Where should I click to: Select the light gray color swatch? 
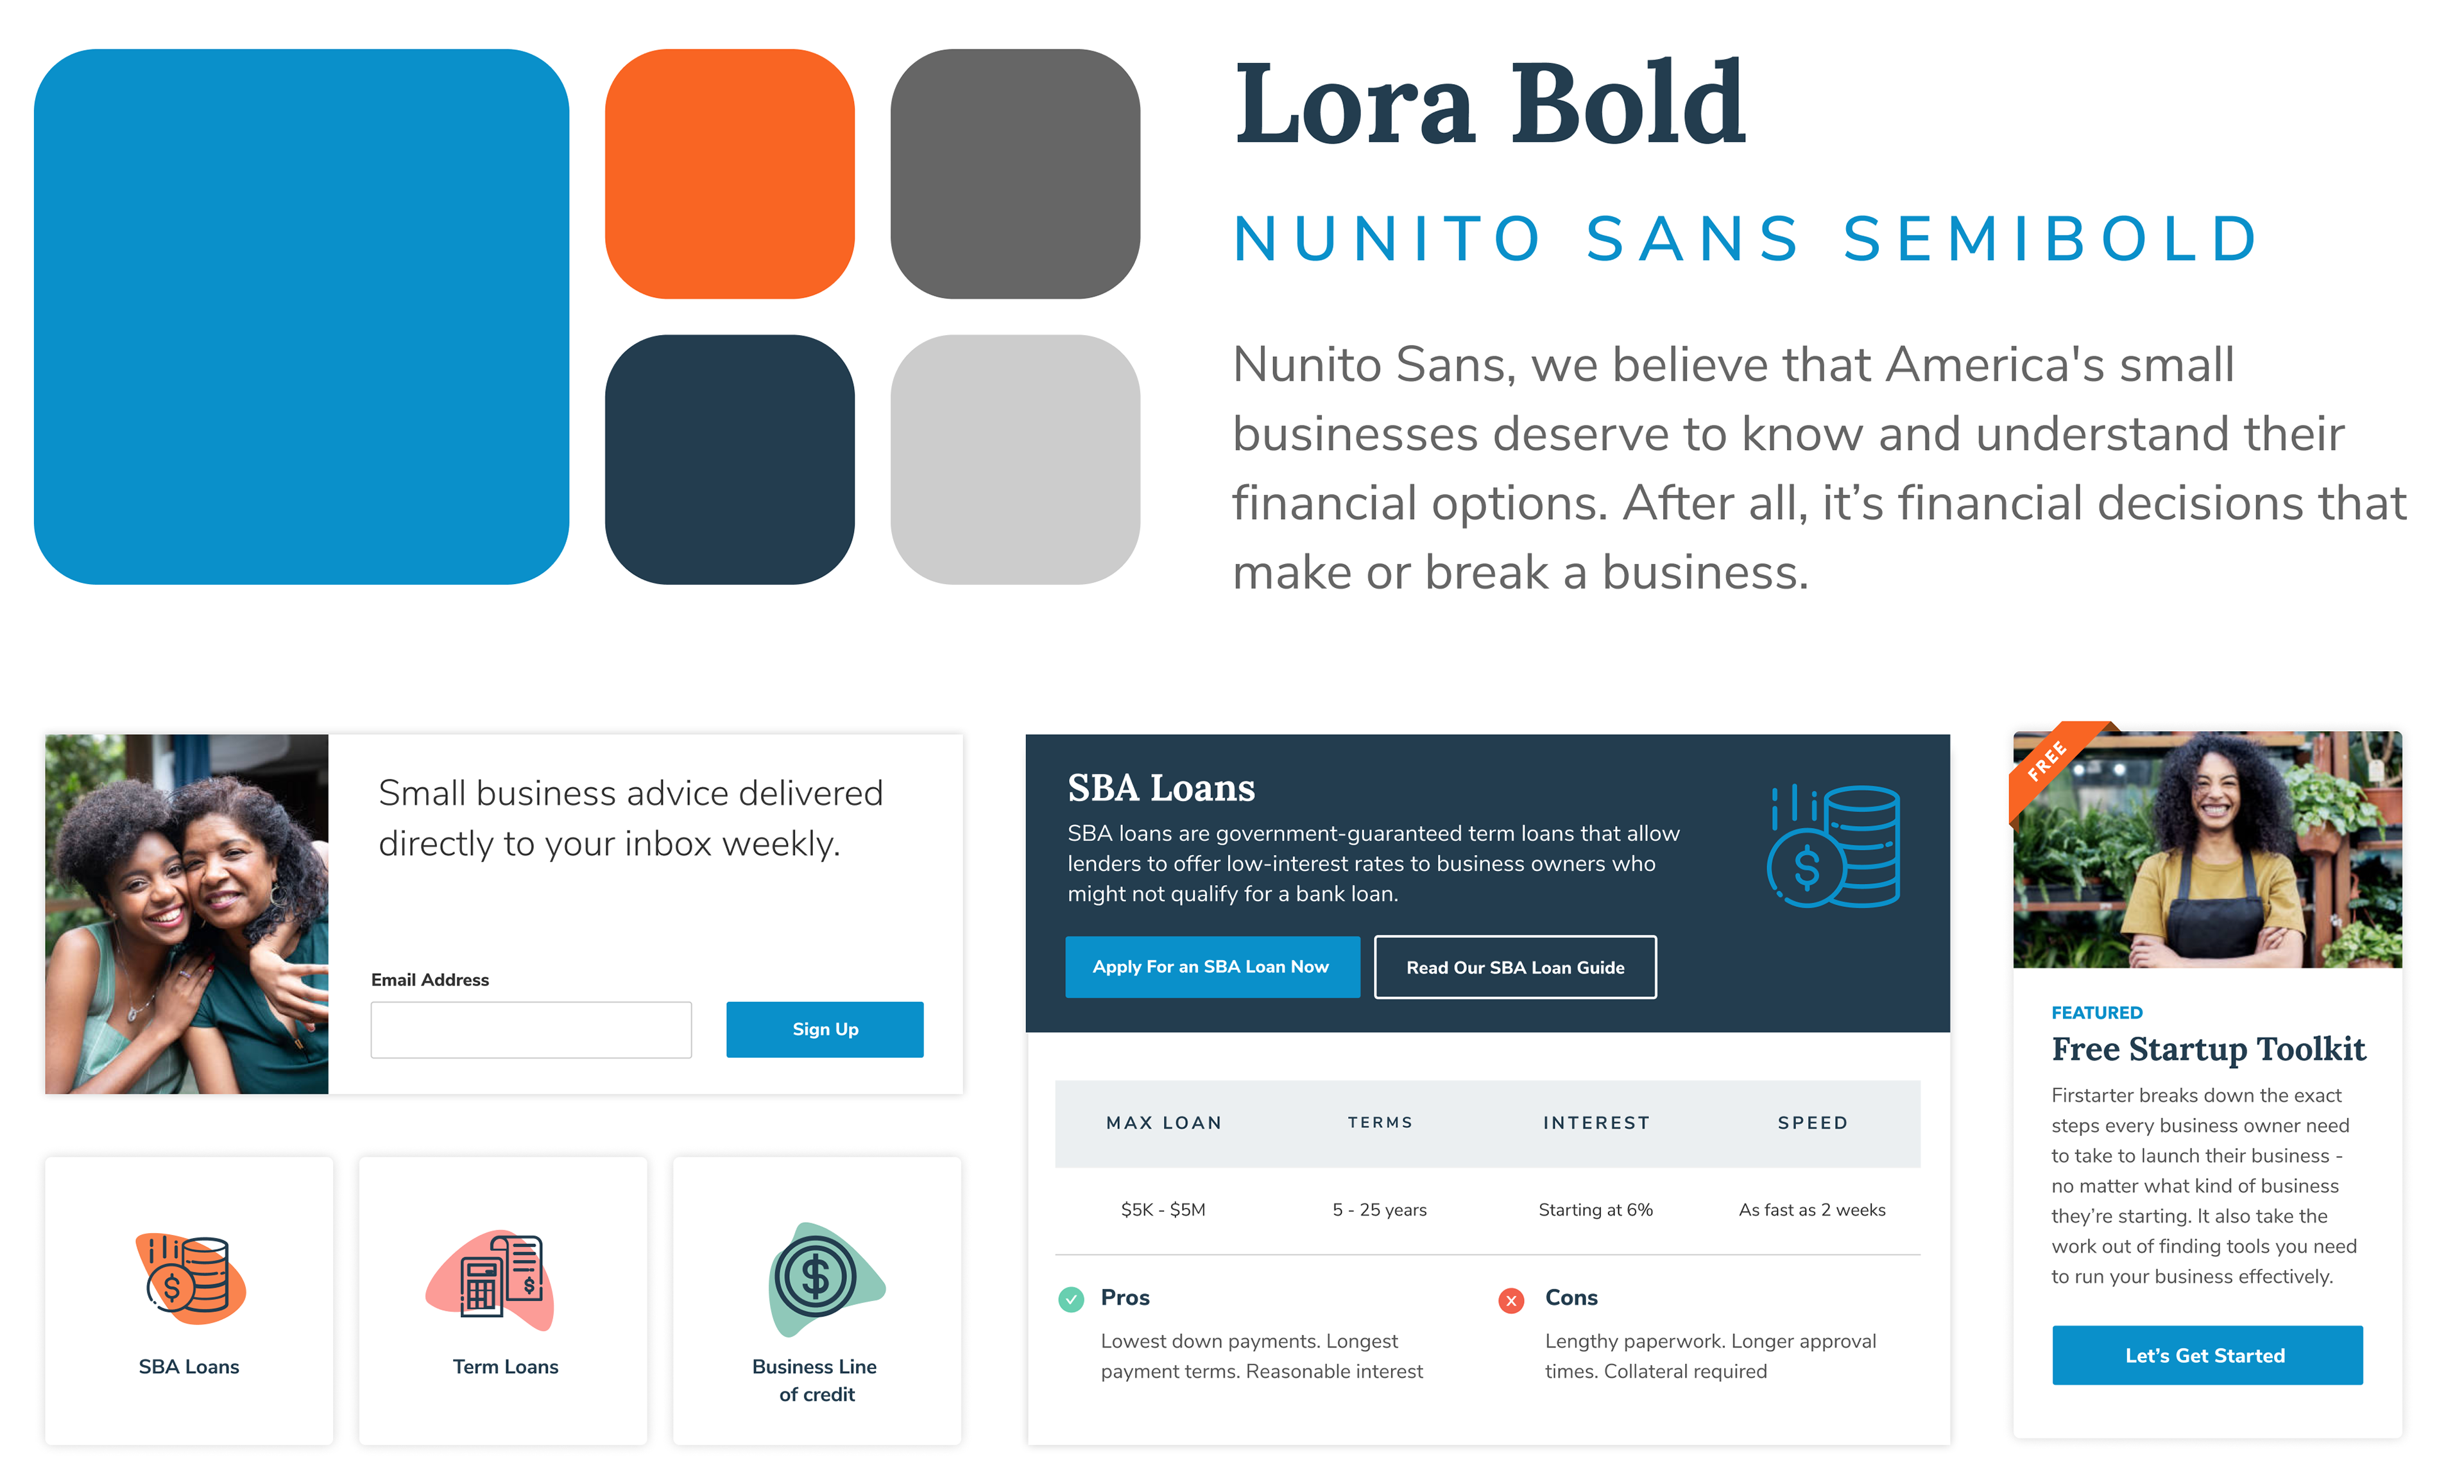pos(1014,459)
